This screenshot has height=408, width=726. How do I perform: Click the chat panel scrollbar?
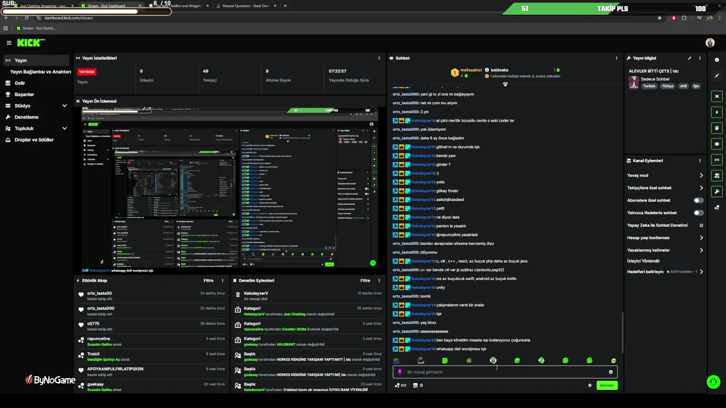click(622, 332)
